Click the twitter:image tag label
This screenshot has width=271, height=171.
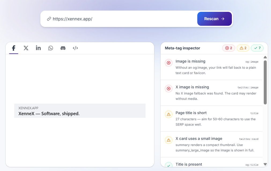pos(248,88)
